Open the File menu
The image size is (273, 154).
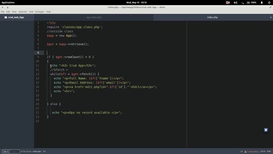3,12
